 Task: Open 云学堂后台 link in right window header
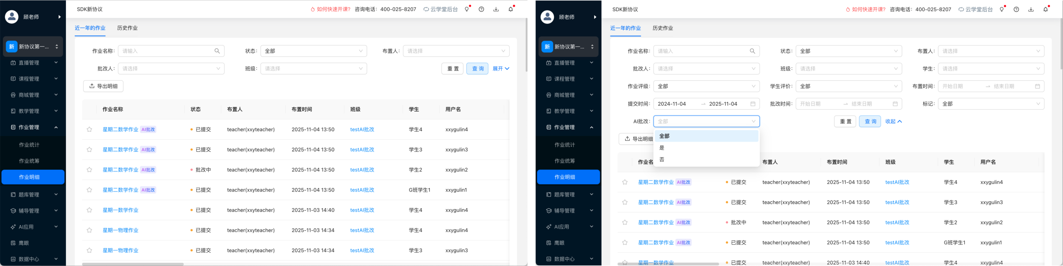pos(976,10)
